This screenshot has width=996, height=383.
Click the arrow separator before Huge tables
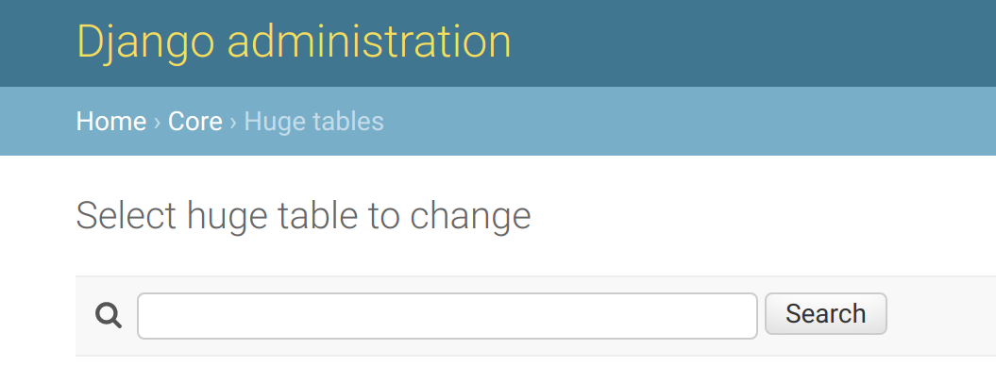point(233,122)
